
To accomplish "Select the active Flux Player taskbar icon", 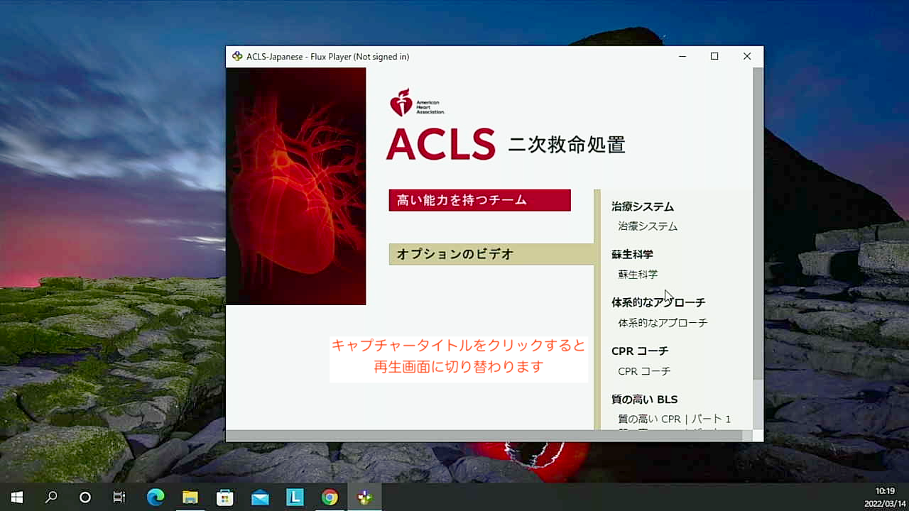I will click(364, 498).
